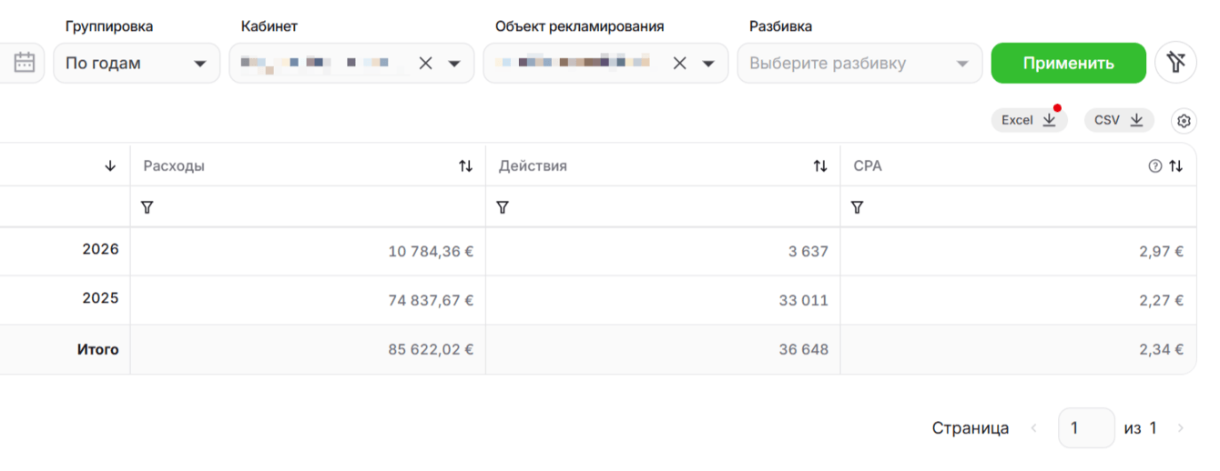
Task: Open the Разбивка 'Выберите разбивку' dropdown
Action: coord(859,64)
